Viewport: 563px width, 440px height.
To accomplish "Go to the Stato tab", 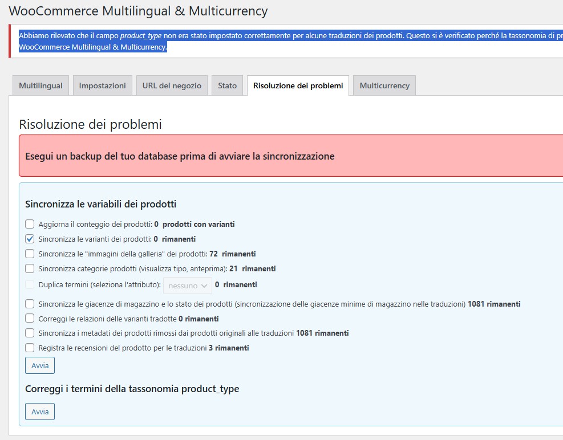I will click(227, 85).
